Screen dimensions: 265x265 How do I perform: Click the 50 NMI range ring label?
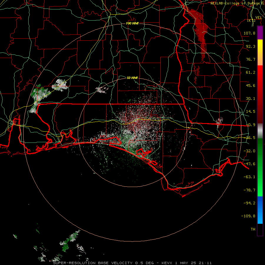click(x=132, y=78)
